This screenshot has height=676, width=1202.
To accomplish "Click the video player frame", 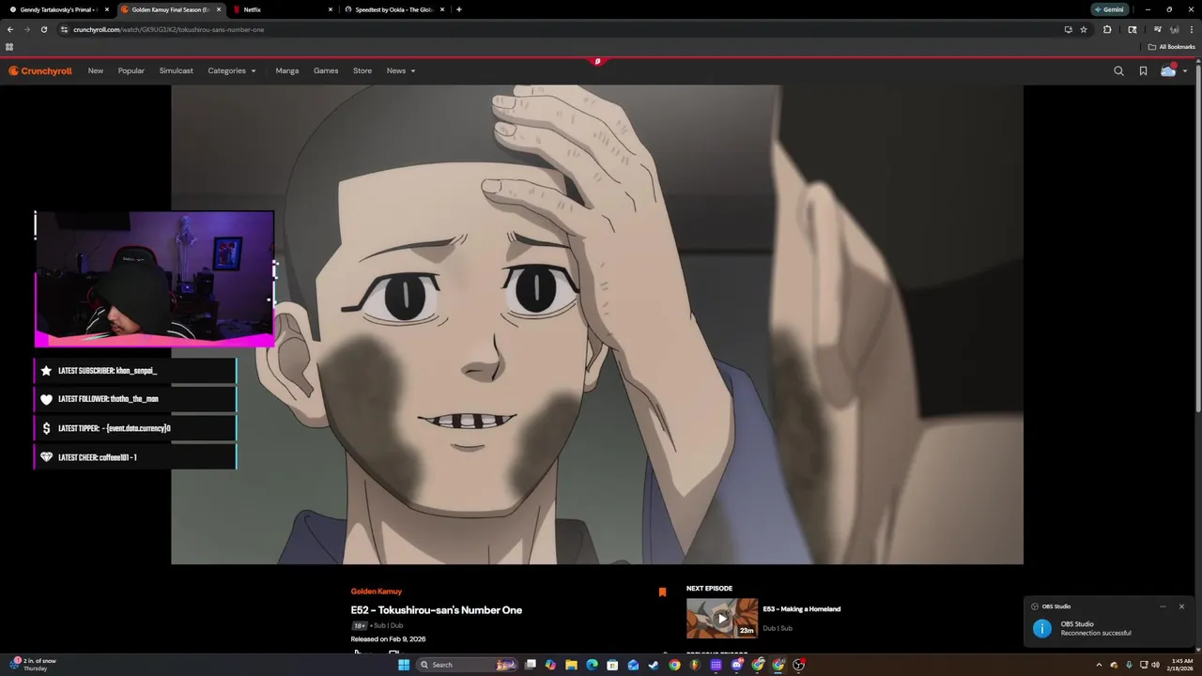I will (x=597, y=325).
